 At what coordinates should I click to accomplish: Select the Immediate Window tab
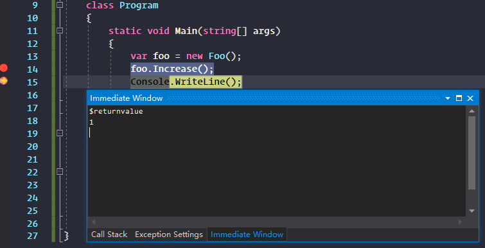point(247,235)
